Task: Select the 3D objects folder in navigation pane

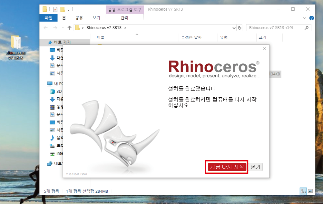Action: pos(59,91)
